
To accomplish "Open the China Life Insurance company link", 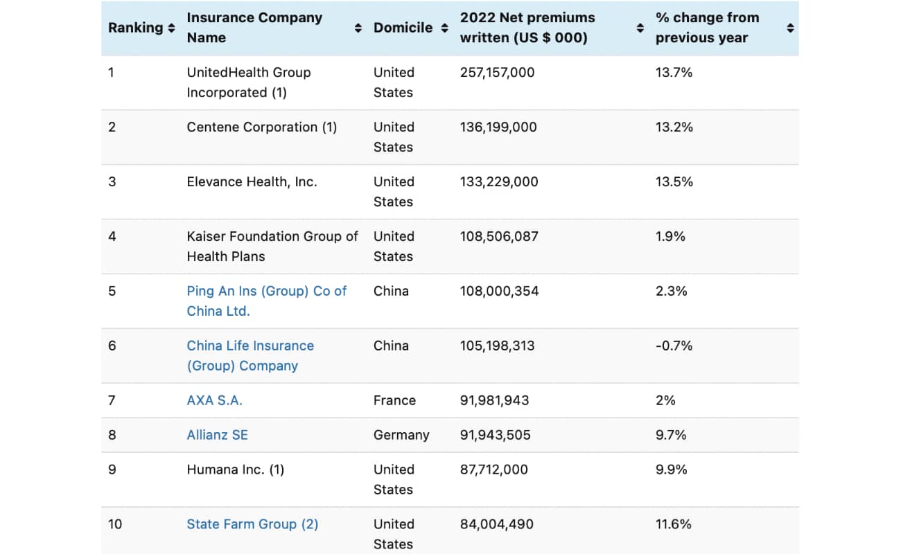I will click(250, 355).
